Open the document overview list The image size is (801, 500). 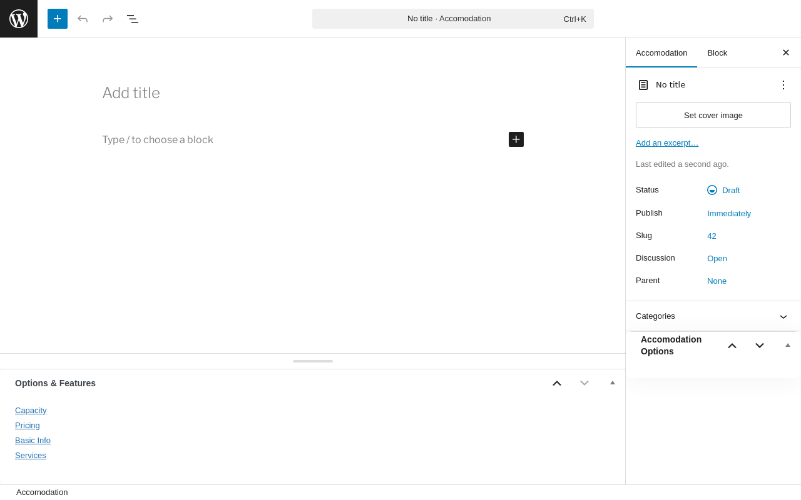(133, 19)
